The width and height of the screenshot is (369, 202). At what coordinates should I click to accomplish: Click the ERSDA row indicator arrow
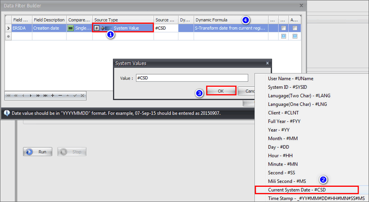pos(7,28)
